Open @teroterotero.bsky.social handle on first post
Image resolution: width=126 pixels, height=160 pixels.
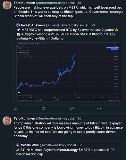click(55, 3)
